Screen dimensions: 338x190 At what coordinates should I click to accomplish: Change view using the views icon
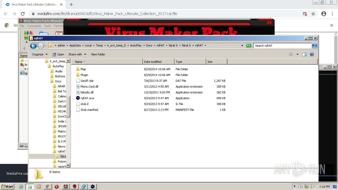(x=291, y=54)
